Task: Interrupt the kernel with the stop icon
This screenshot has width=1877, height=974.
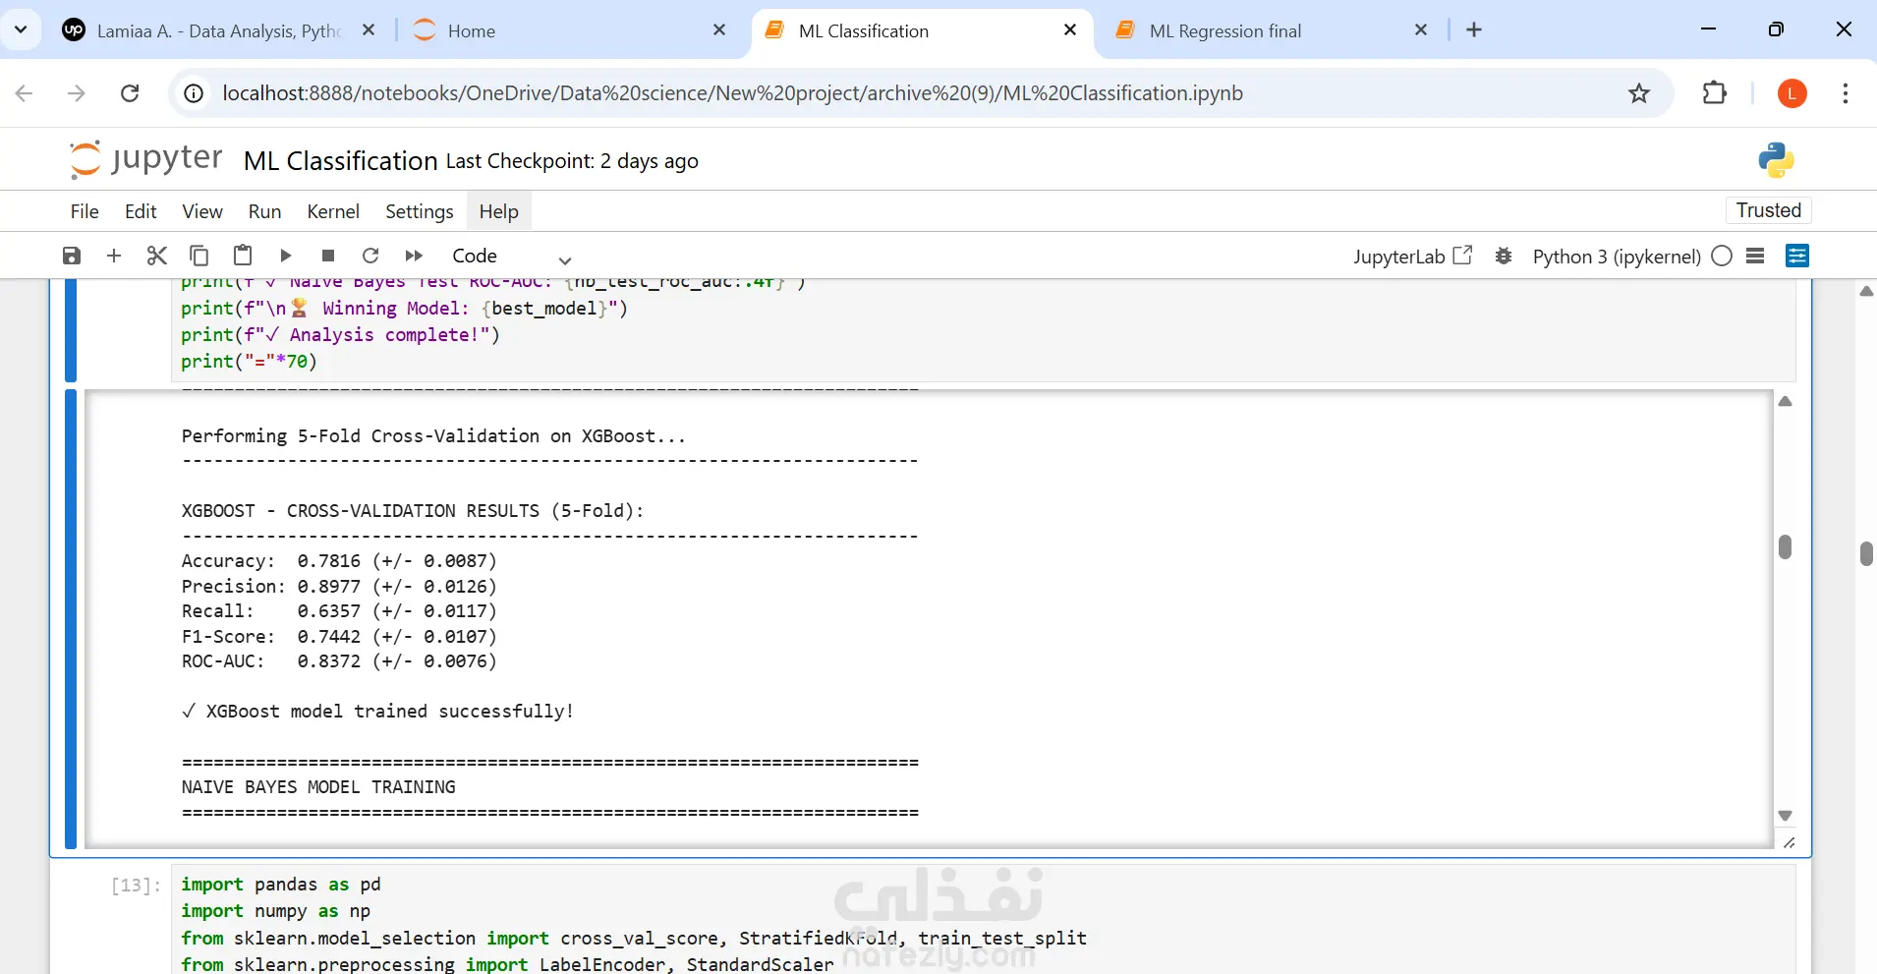Action: tap(328, 256)
